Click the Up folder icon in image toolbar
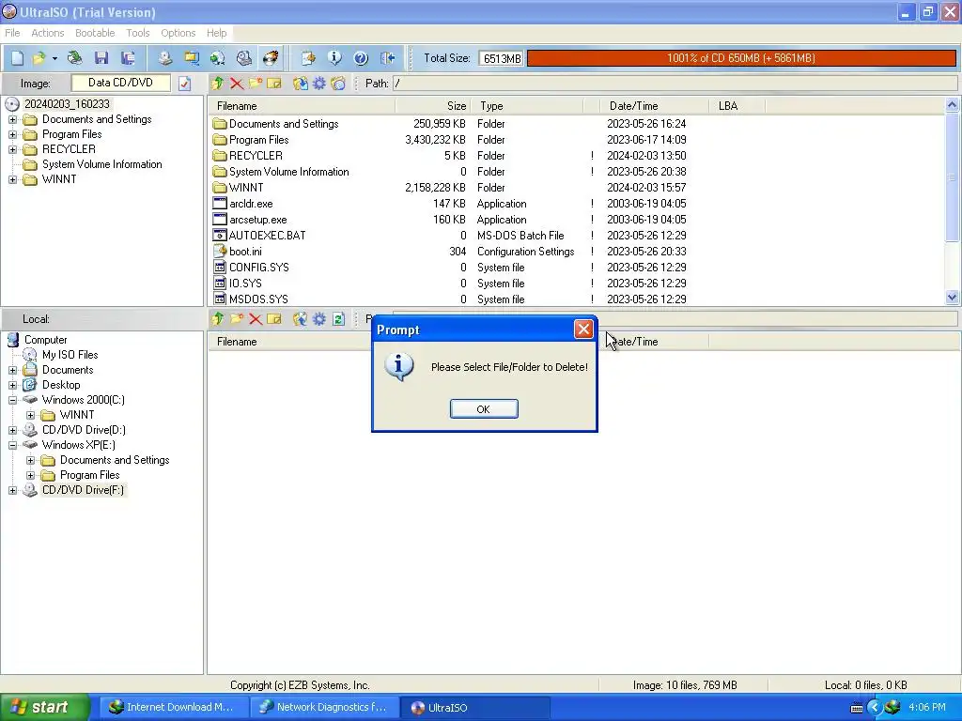Screen dimensions: 962x721 pyautogui.click(x=217, y=84)
